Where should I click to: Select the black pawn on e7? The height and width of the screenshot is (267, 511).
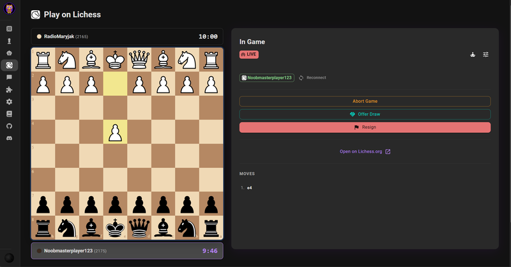click(x=115, y=204)
